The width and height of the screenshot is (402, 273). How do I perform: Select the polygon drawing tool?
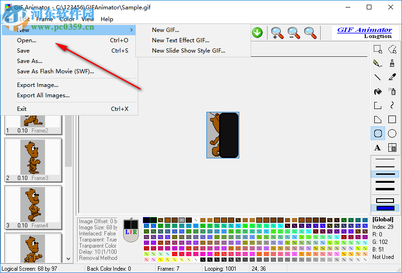click(x=378, y=119)
